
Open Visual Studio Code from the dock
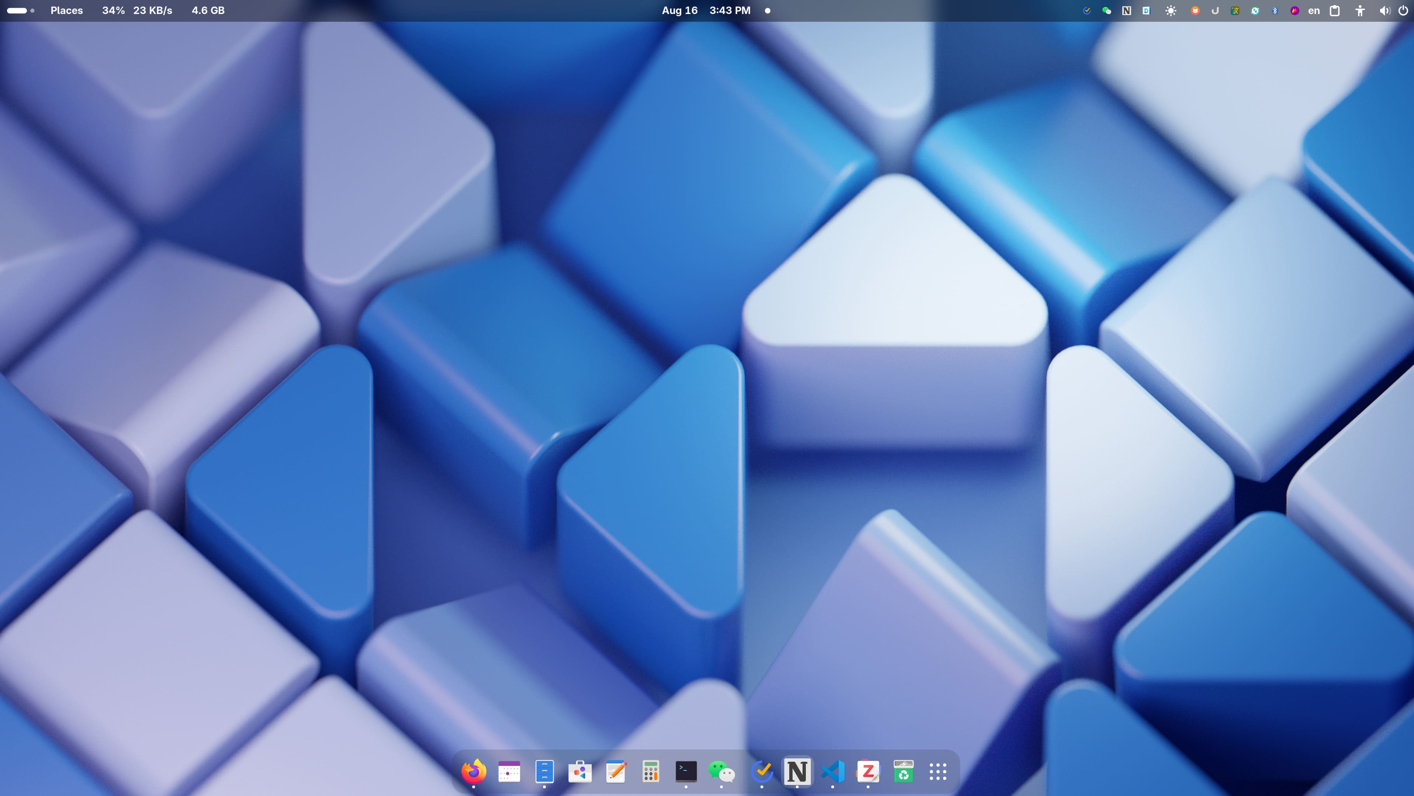833,771
